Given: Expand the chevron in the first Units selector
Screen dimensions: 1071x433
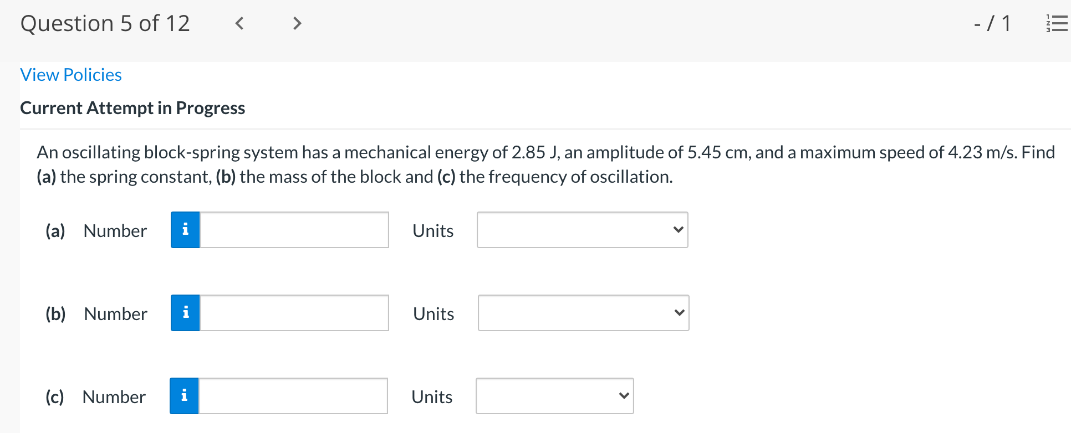Looking at the screenshot, I should 679,229.
